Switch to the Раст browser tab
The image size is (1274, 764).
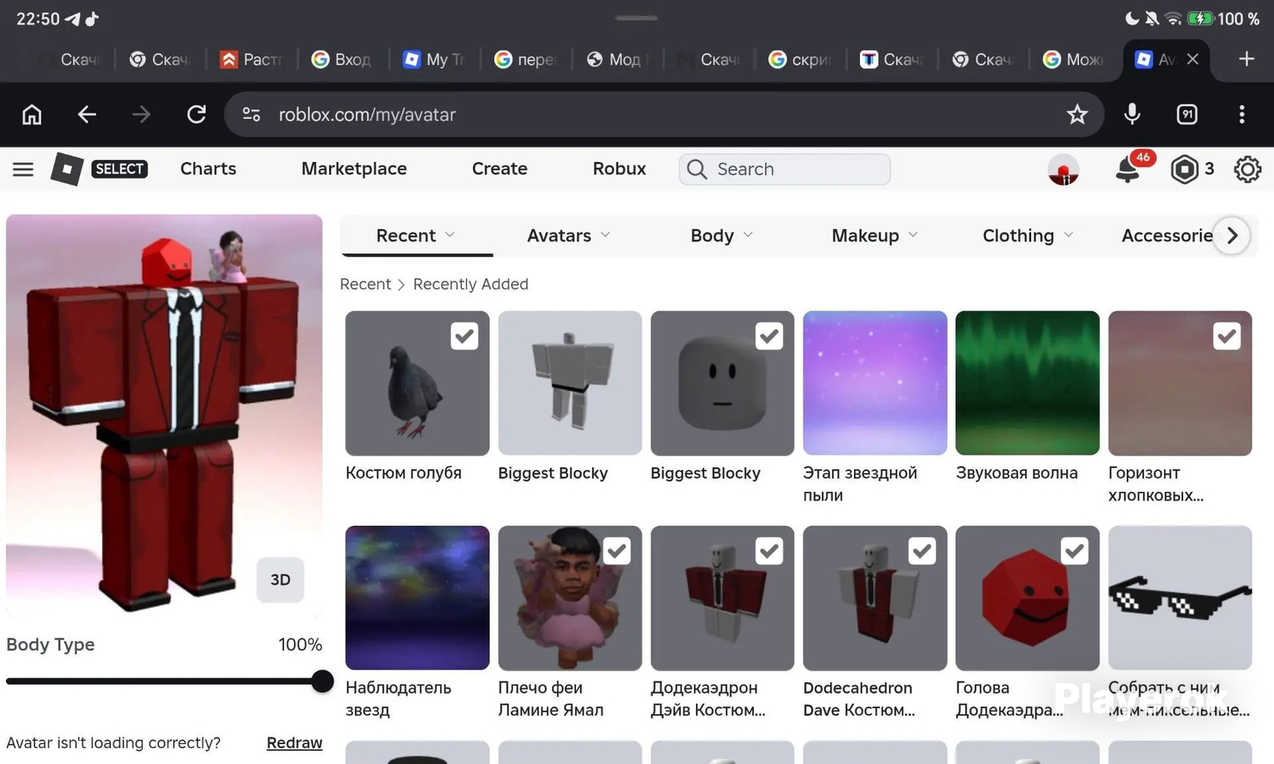(251, 59)
